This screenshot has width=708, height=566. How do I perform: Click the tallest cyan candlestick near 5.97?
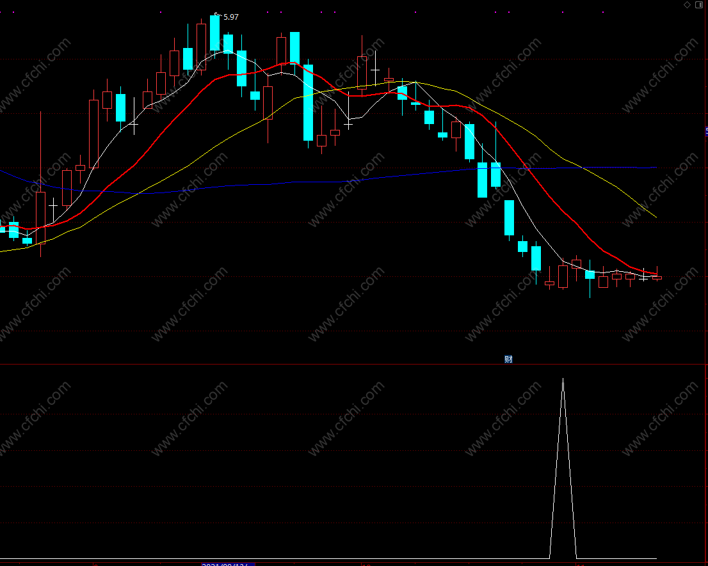pos(215,33)
